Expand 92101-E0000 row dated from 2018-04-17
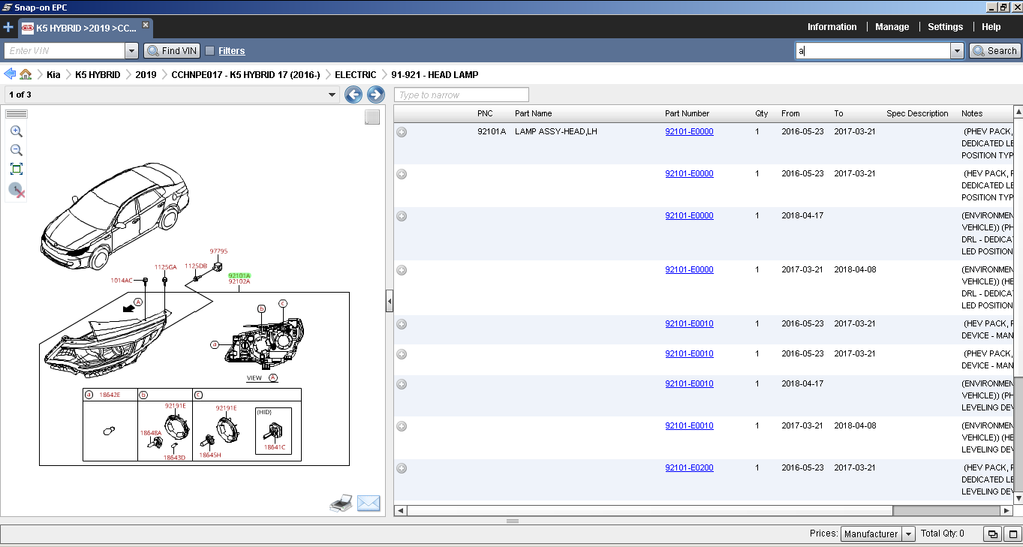This screenshot has width=1023, height=547. point(402,216)
